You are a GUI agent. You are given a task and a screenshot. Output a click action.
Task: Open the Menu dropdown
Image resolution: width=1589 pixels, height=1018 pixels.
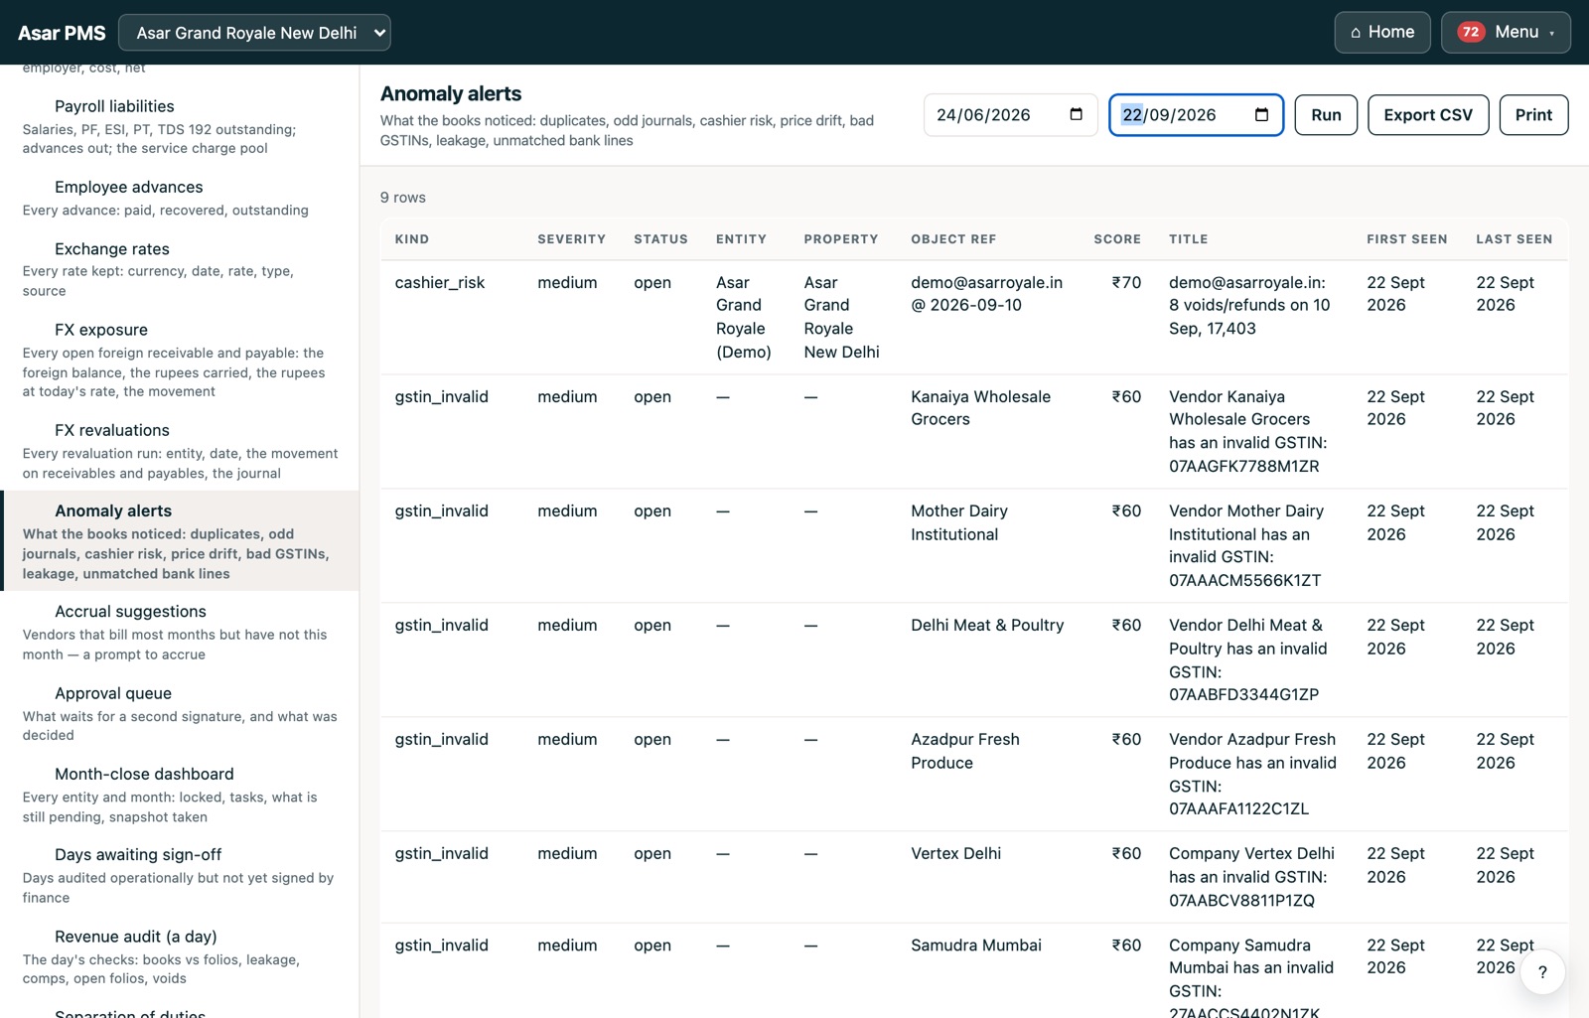point(1506,32)
